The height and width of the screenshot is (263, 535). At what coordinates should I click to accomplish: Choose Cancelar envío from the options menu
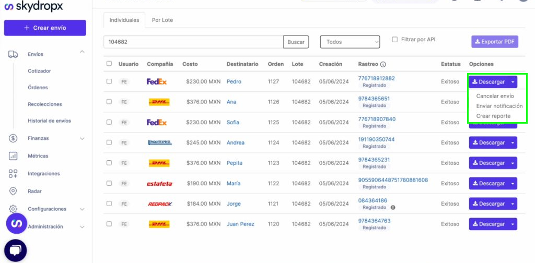pyautogui.click(x=495, y=97)
